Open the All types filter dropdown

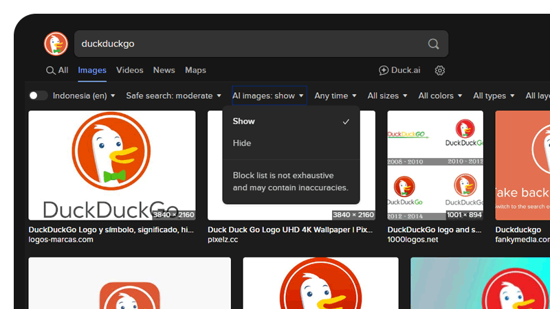tap(494, 95)
